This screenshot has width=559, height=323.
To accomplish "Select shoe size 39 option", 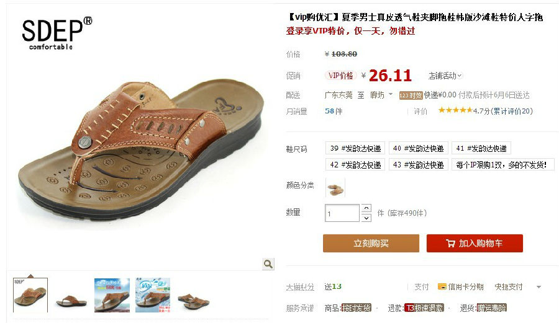I will [355, 148].
